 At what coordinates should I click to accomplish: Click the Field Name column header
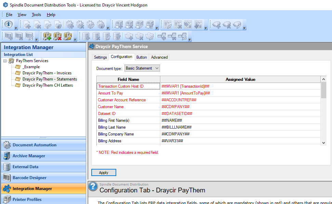click(128, 79)
